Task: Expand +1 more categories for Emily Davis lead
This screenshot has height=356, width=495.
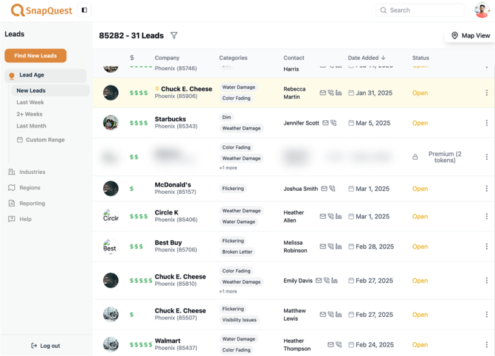Action: [x=228, y=292]
